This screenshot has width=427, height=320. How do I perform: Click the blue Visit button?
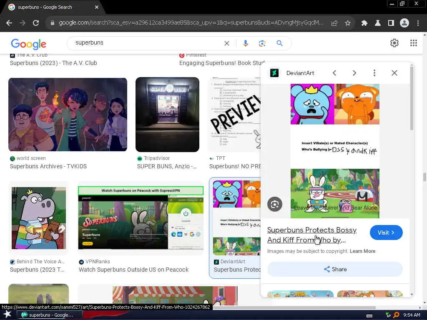pos(386,232)
